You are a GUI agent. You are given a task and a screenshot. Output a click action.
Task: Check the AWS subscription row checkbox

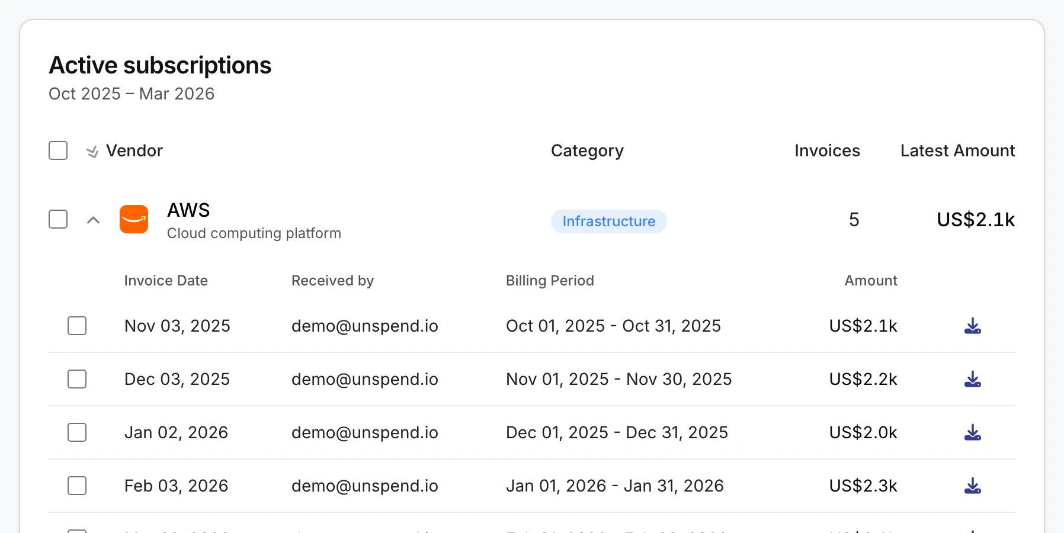click(57, 219)
